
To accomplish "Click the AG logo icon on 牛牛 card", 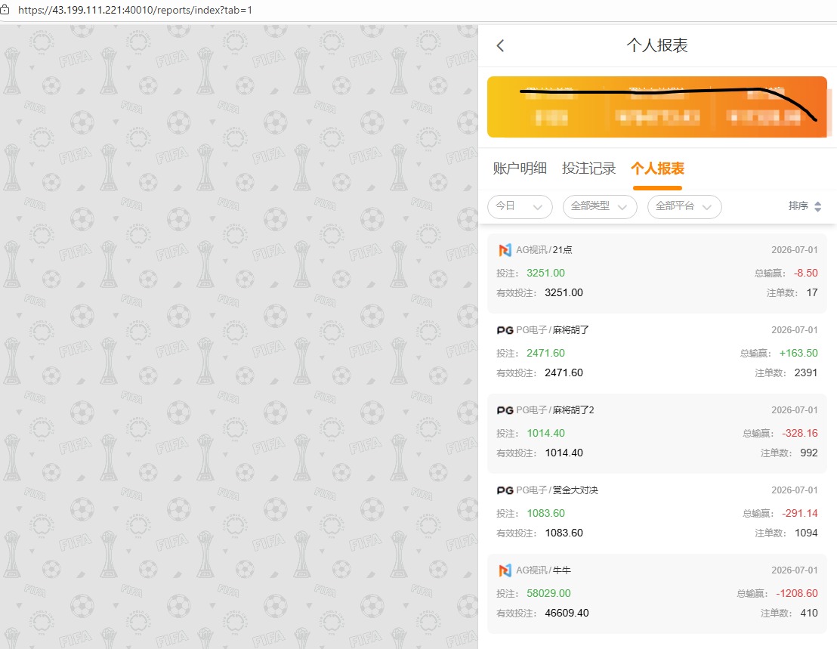I will (505, 570).
